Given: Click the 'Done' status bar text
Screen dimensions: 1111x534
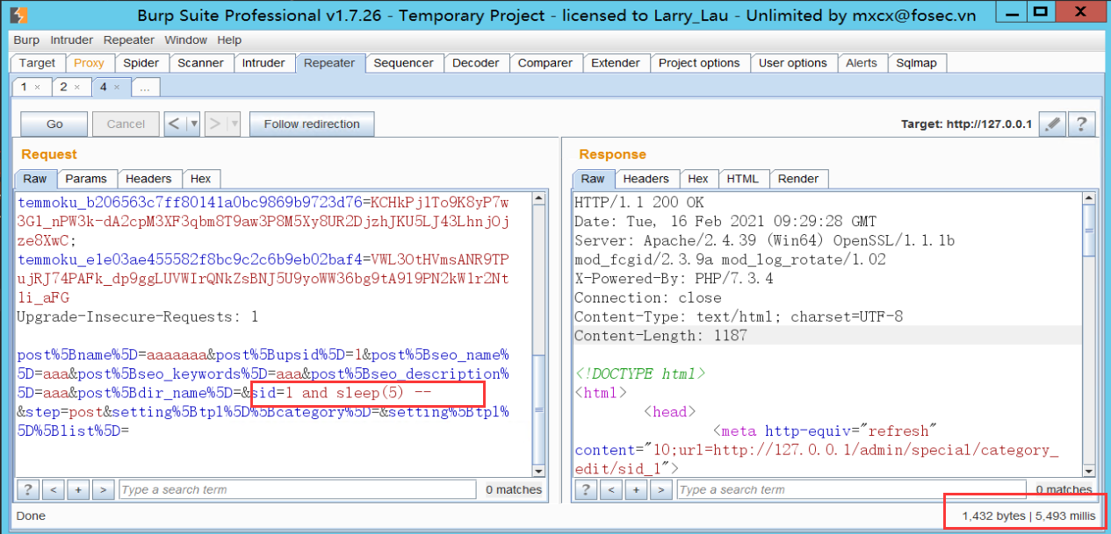Looking at the screenshot, I should tap(31, 516).
